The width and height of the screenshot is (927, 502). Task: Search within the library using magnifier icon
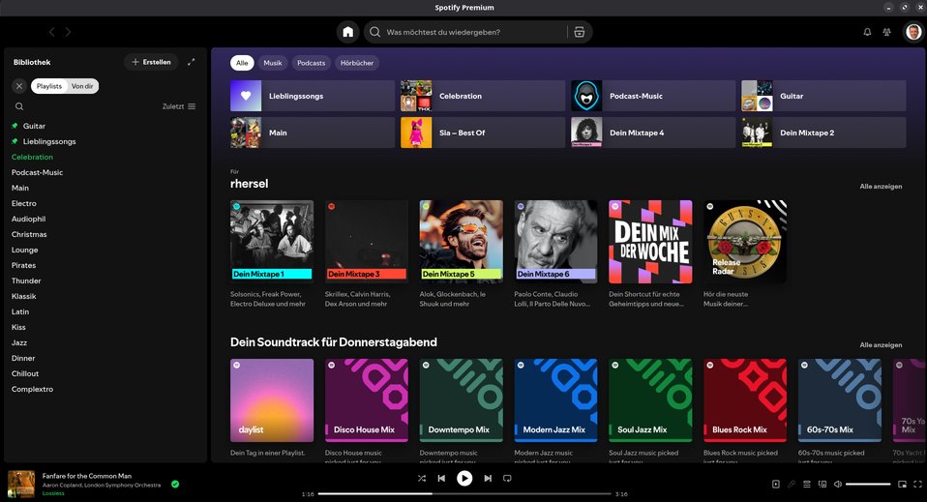coord(19,106)
